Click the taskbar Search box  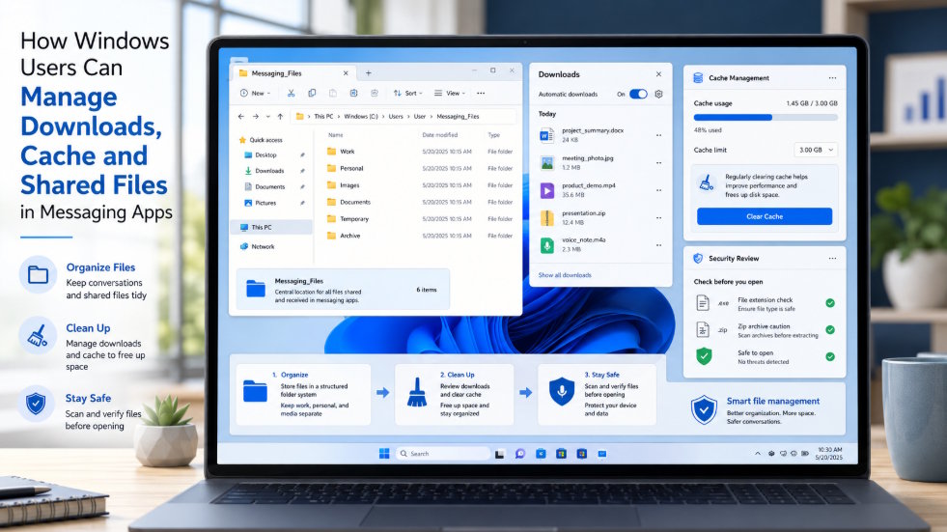(x=442, y=454)
